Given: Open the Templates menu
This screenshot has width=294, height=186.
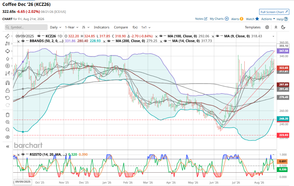Looking at the screenshot, I should click(x=252, y=27).
